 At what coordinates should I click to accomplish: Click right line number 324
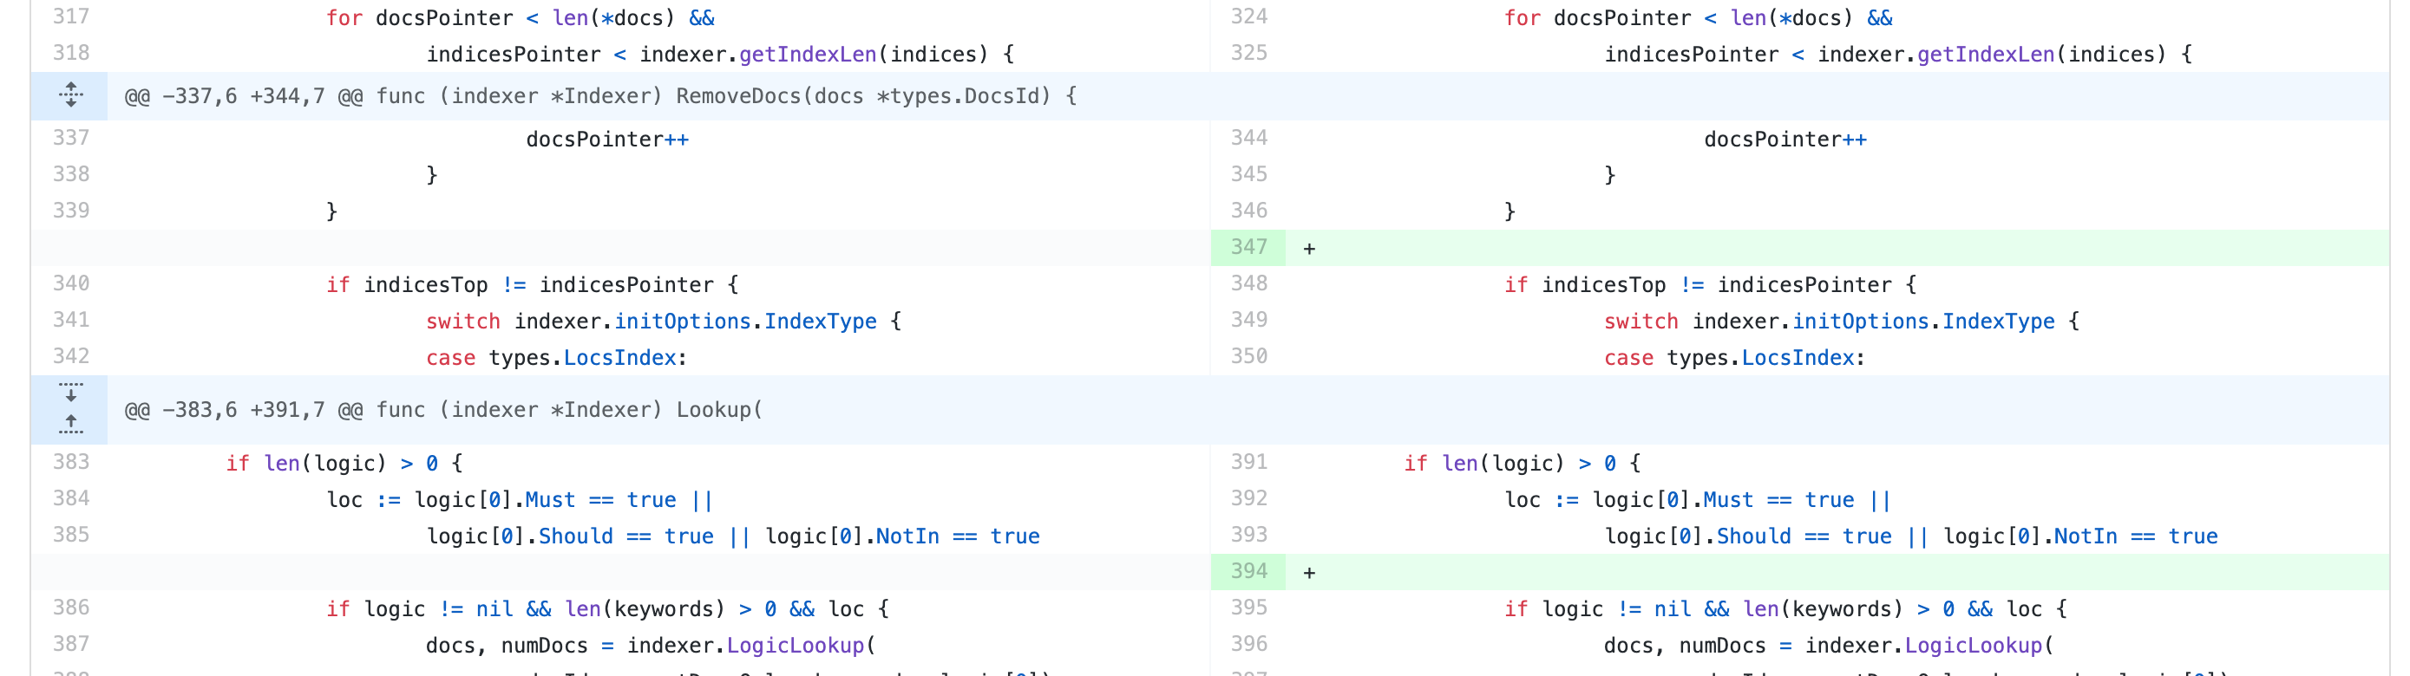tap(1248, 16)
